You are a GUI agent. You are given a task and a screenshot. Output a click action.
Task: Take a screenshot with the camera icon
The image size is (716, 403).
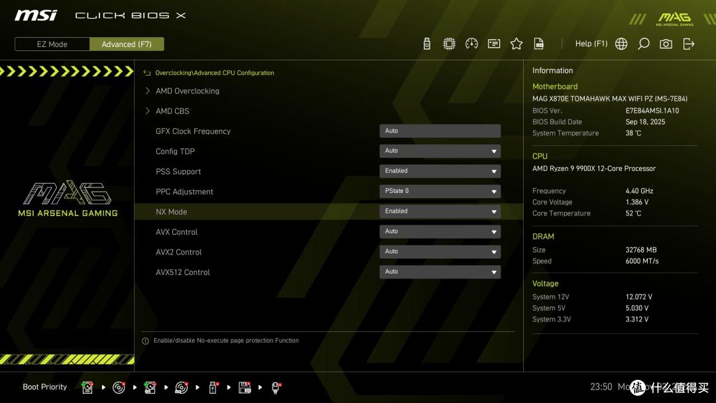[x=666, y=44]
